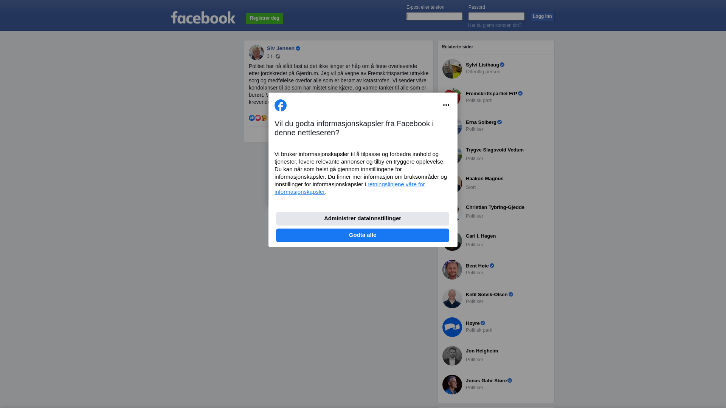Open the three-dots menu in cookie dialog
The width and height of the screenshot is (726, 408).
[x=446, y=105]
